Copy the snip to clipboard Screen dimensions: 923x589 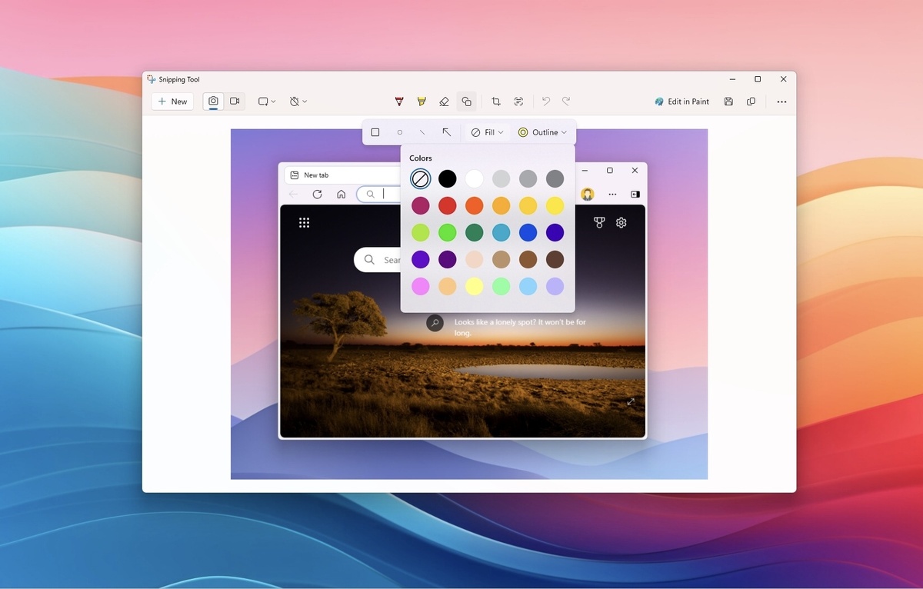click(x=751, y=101)
